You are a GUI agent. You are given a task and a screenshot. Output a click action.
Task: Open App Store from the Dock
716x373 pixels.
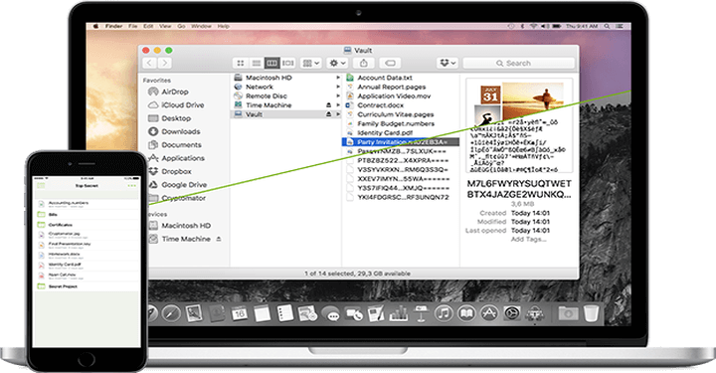pyautogui.click(x=489, y=313)
